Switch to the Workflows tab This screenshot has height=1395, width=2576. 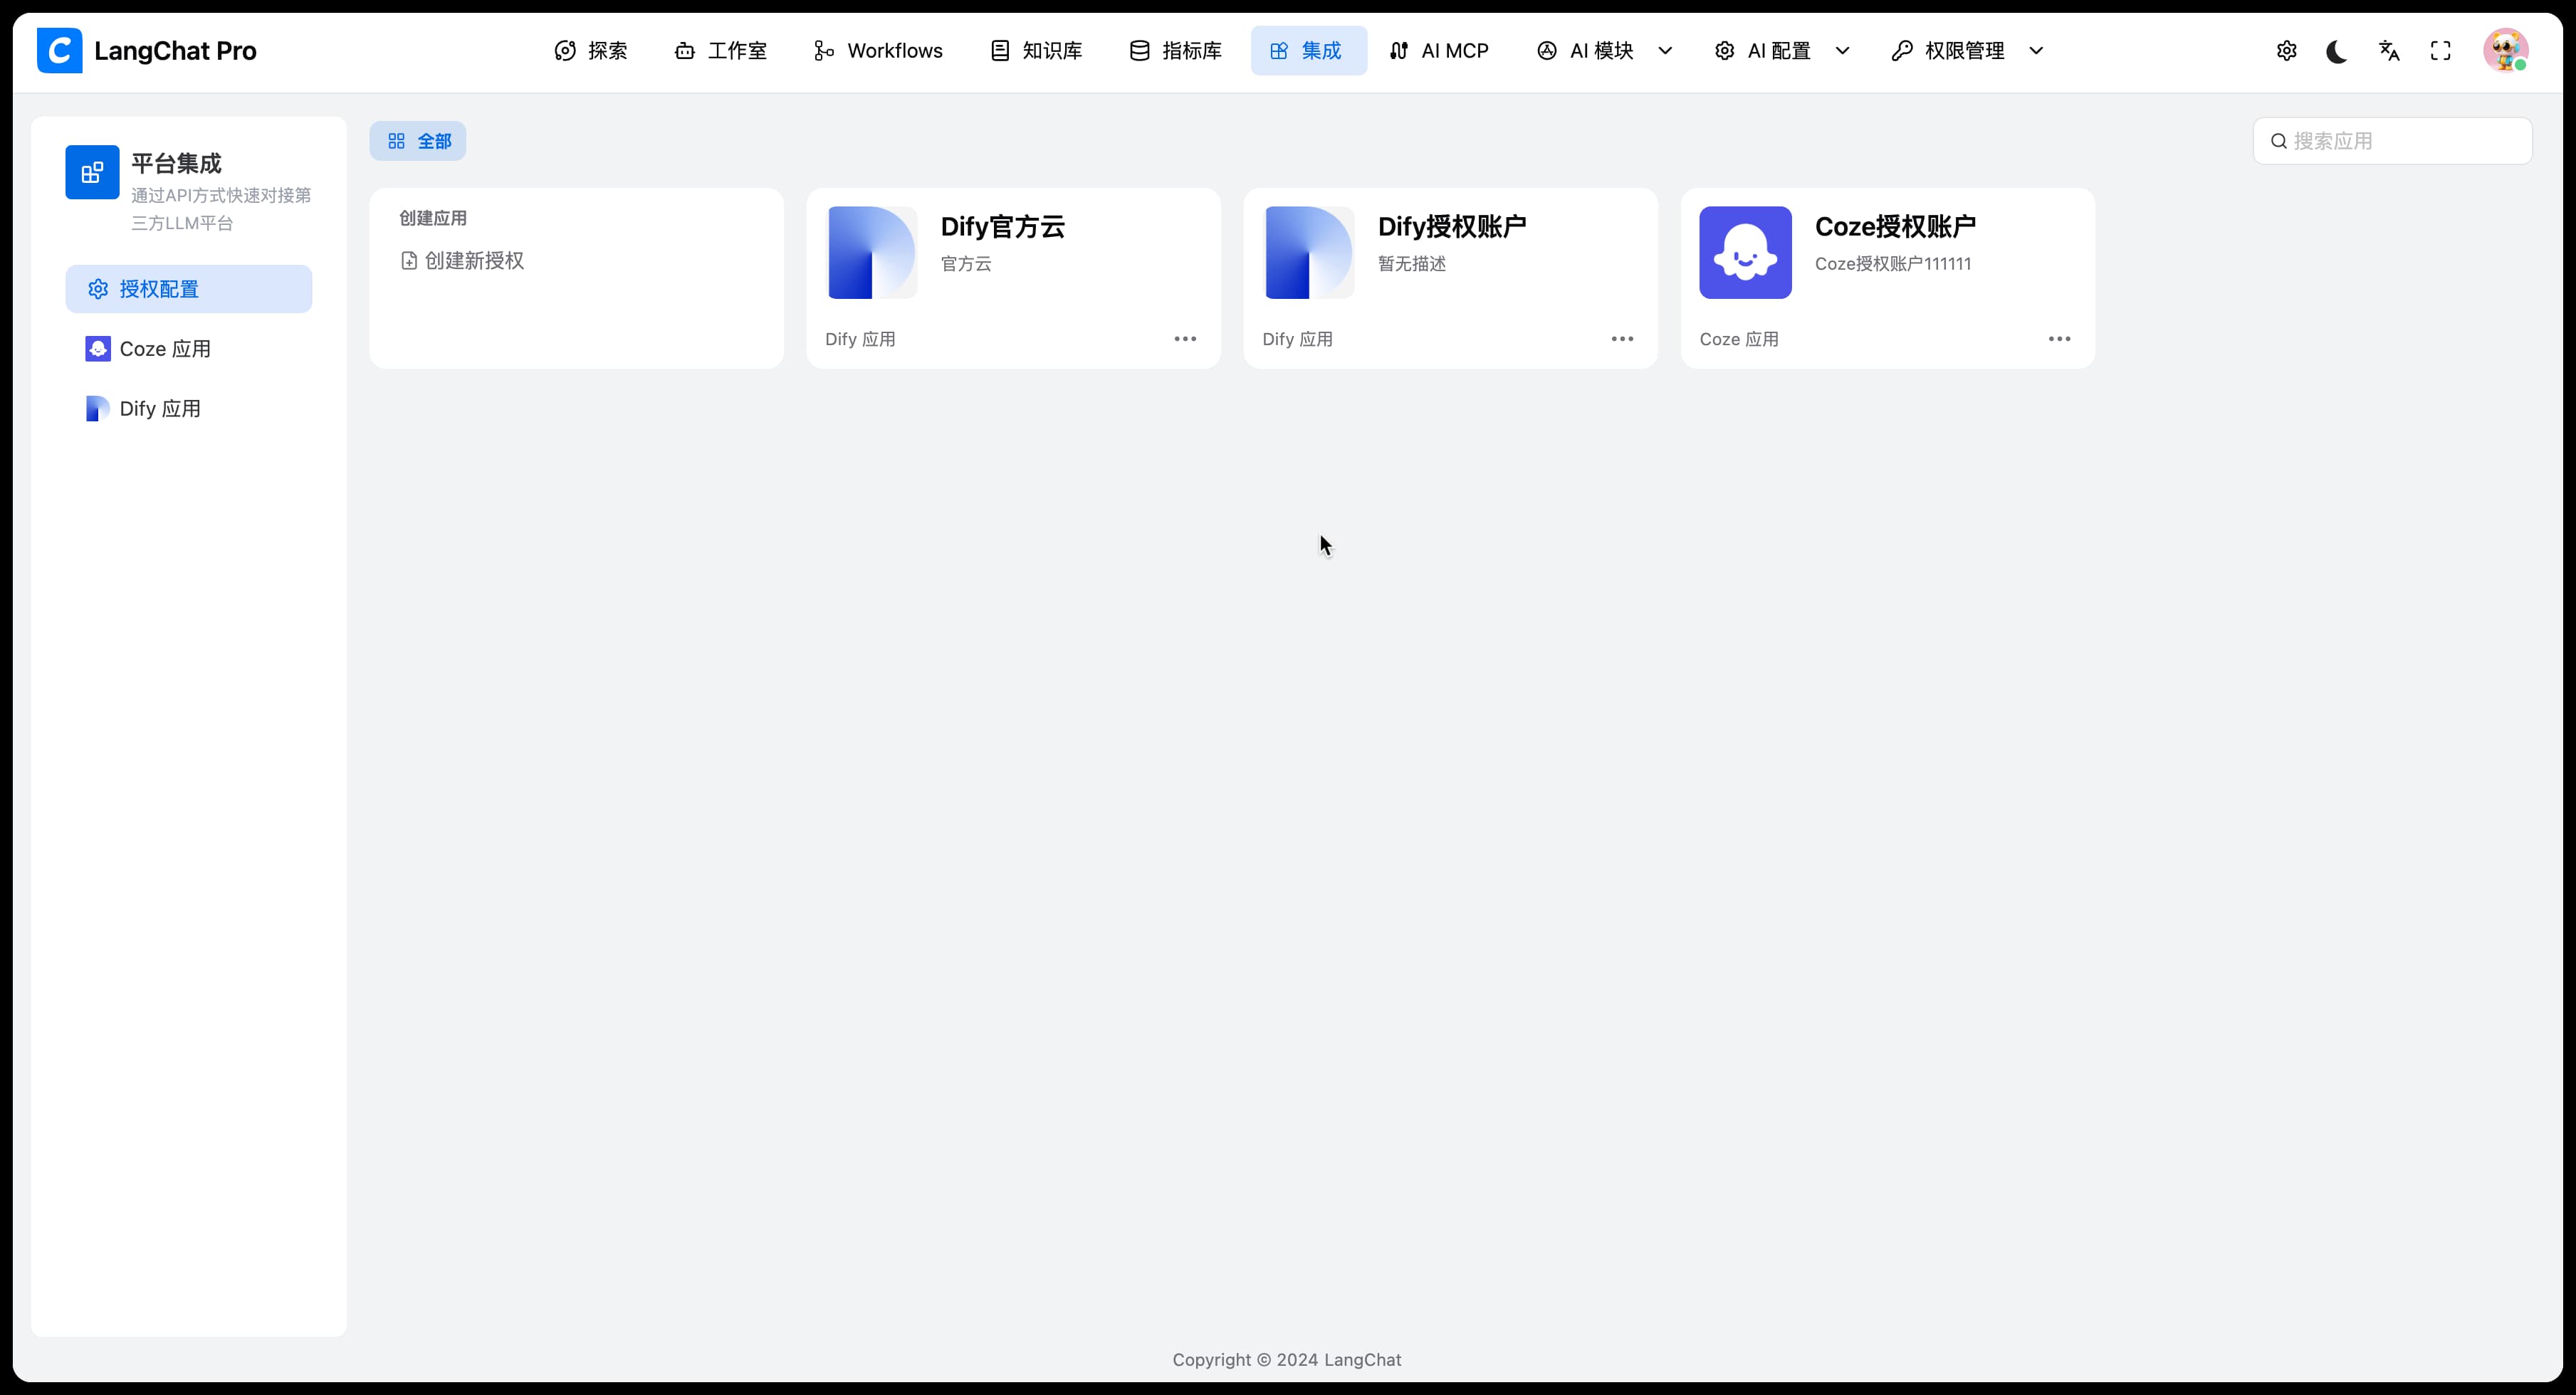tap(878, 51)
